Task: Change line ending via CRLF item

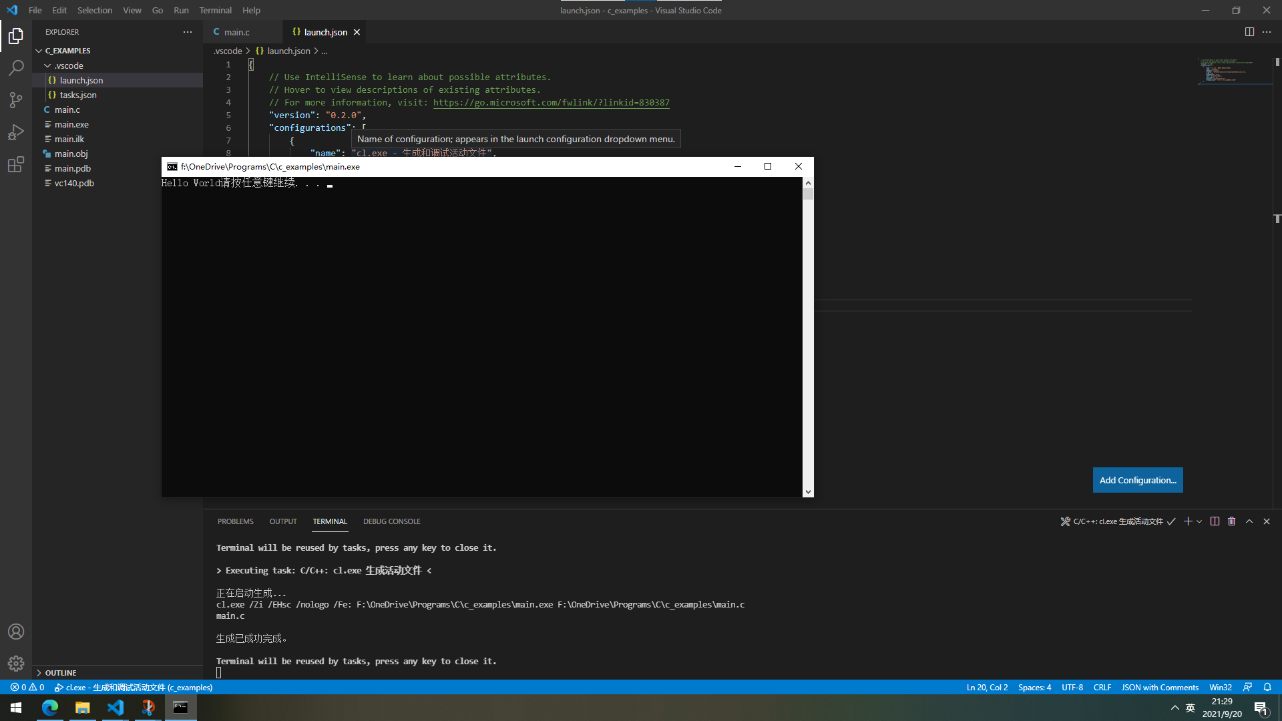Action: (1102, 687)
